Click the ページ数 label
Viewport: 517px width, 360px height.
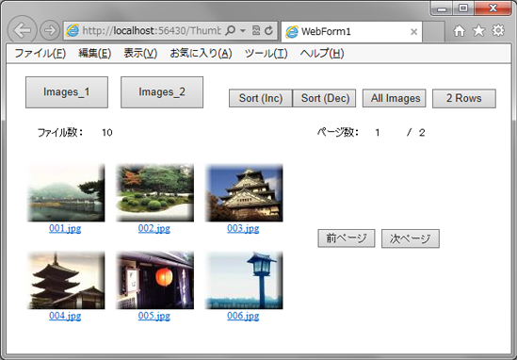[338, 133]
